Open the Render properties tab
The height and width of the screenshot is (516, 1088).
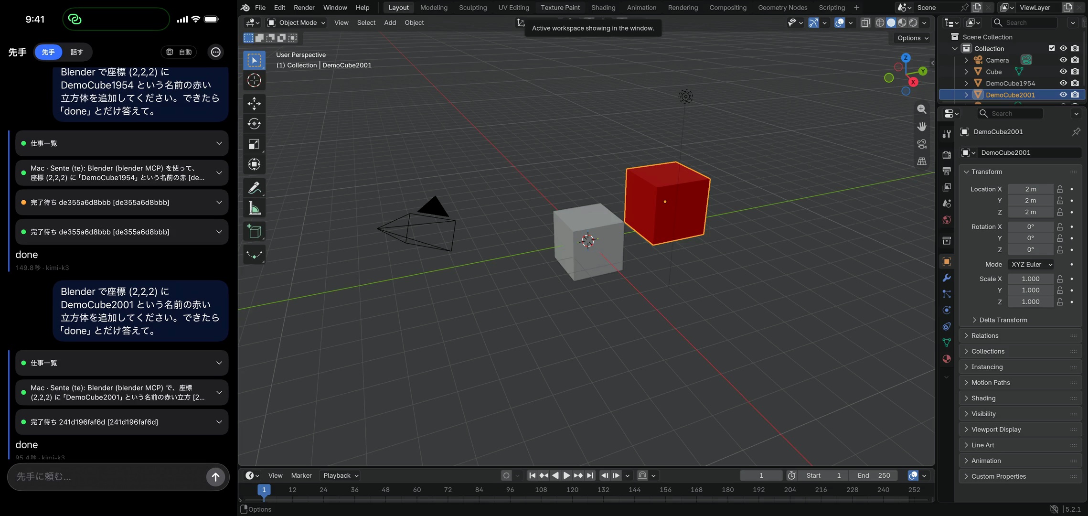click(x=947, y=155)
